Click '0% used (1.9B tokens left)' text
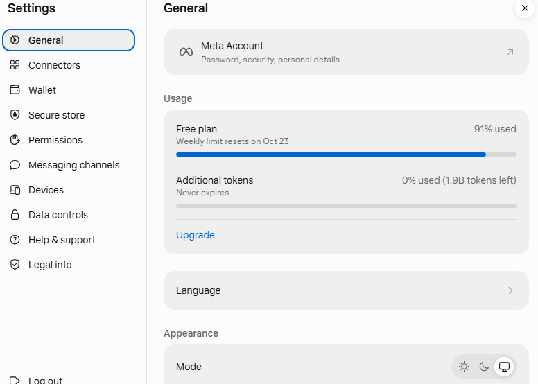The width and height of the screenshot is (538, 384). (x=459, y=180)
